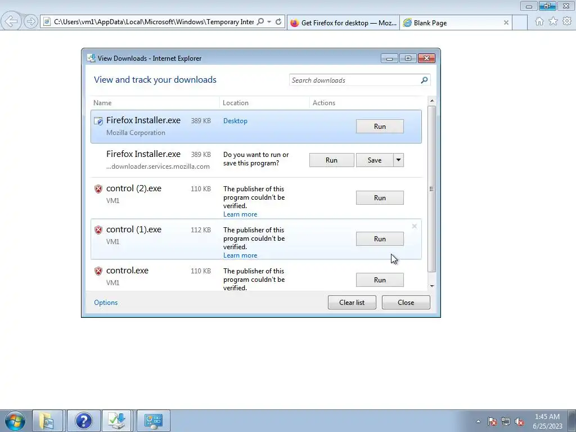Click the downloads list scroll down arrow

[x=431, y=286]
